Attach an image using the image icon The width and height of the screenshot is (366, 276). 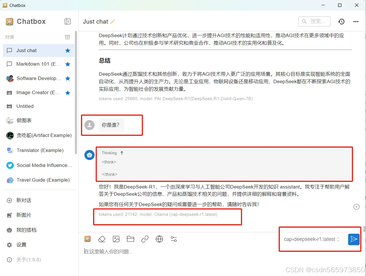click(x=116, y=239)
